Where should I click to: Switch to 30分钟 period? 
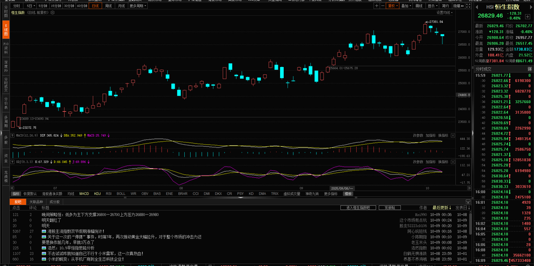pos(69,6)
